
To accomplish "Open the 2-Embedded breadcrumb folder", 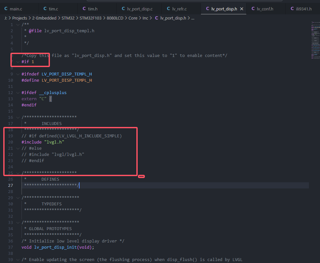I will coord(44,18).
